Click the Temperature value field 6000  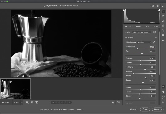[152, 47]
